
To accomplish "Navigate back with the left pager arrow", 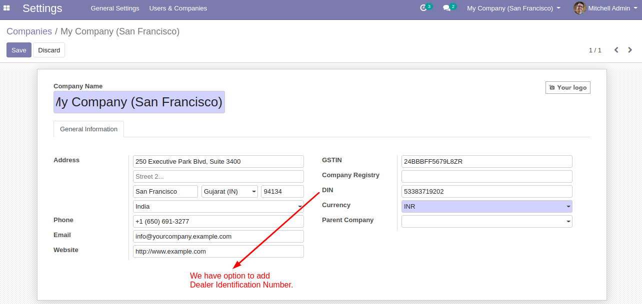I will pos(616,50).
